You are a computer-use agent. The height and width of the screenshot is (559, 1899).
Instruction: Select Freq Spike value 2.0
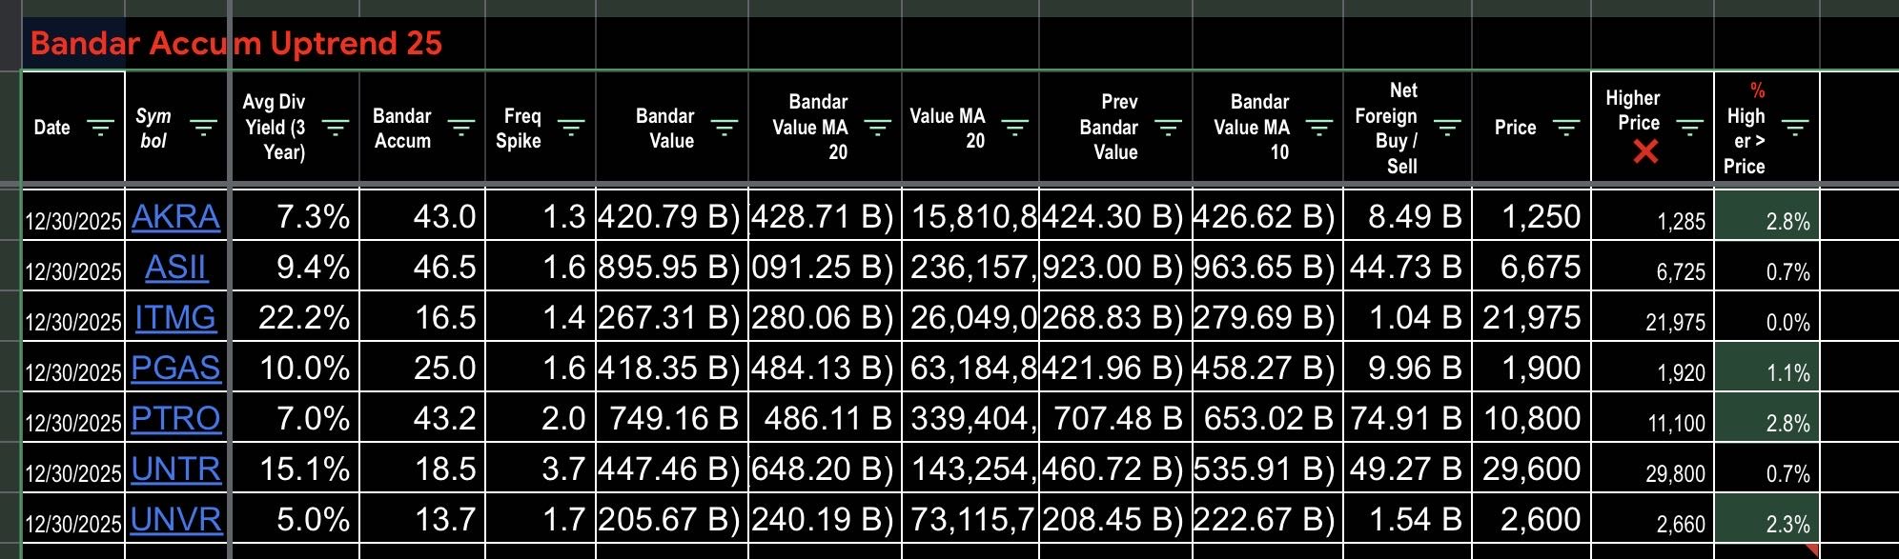click(541, 418)
